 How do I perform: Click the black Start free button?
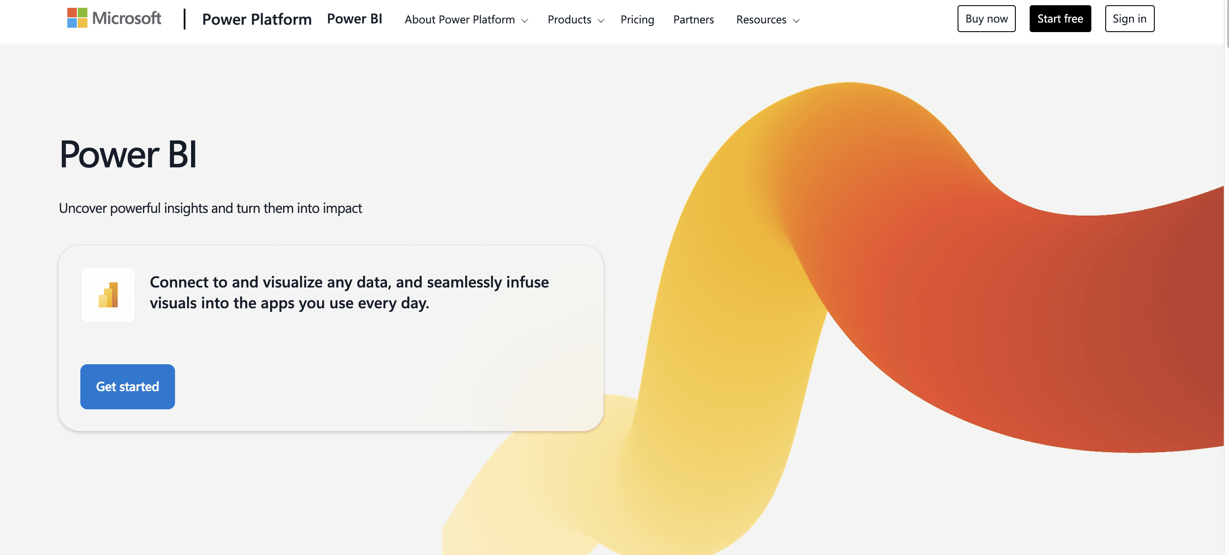[1060, 19]
